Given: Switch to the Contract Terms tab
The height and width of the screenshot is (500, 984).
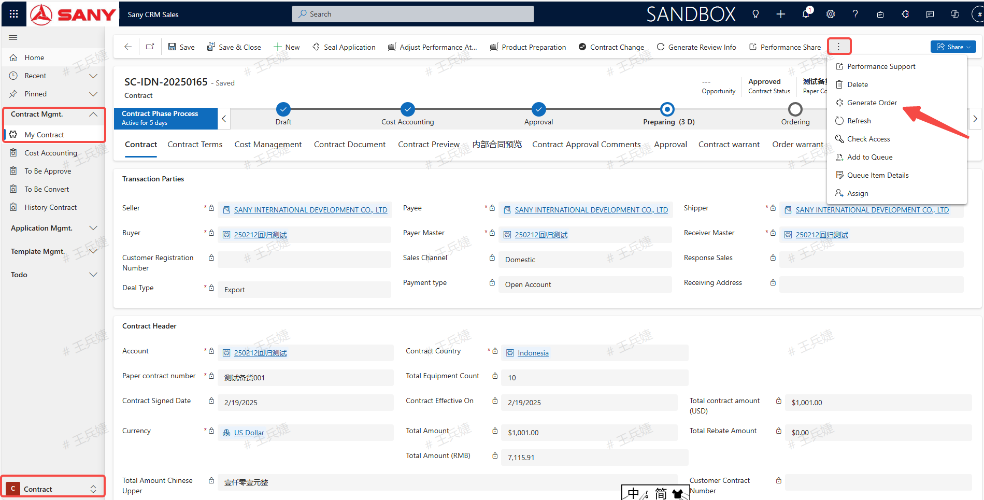Looking at the screenshot, I should pyautogui.click(x=195, y=144).
